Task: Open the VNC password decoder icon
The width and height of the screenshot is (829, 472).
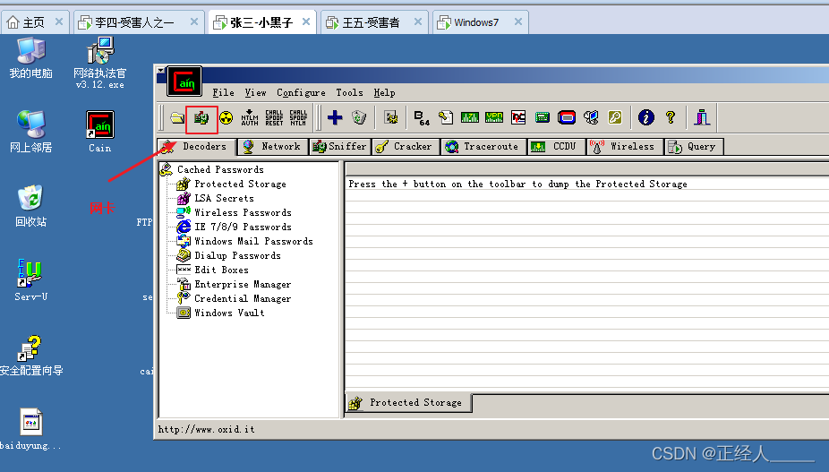Action: (x=518, y=117)
